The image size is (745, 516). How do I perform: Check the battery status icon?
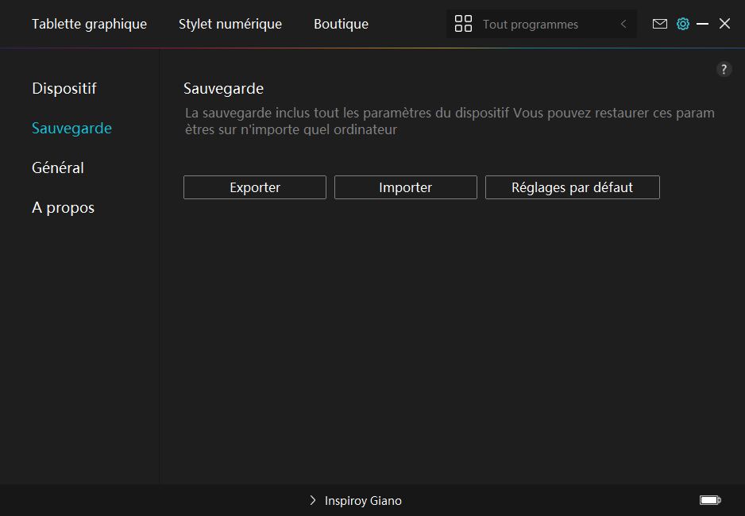(x=710, y=500)
